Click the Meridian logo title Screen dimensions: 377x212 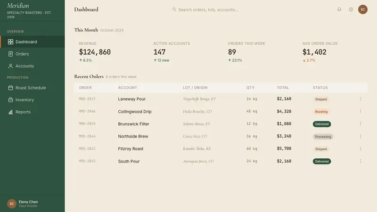click(18, 6)
